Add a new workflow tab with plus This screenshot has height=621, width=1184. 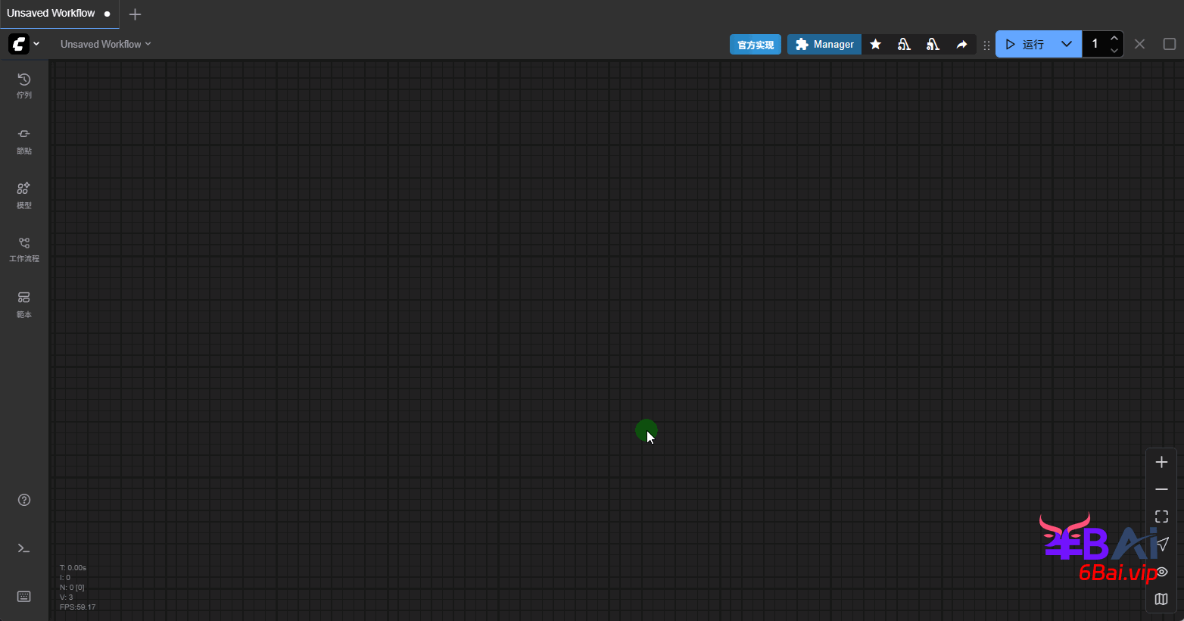[135, 14]
